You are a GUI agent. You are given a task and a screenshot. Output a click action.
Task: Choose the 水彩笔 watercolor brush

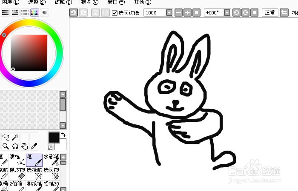(51, 160)
